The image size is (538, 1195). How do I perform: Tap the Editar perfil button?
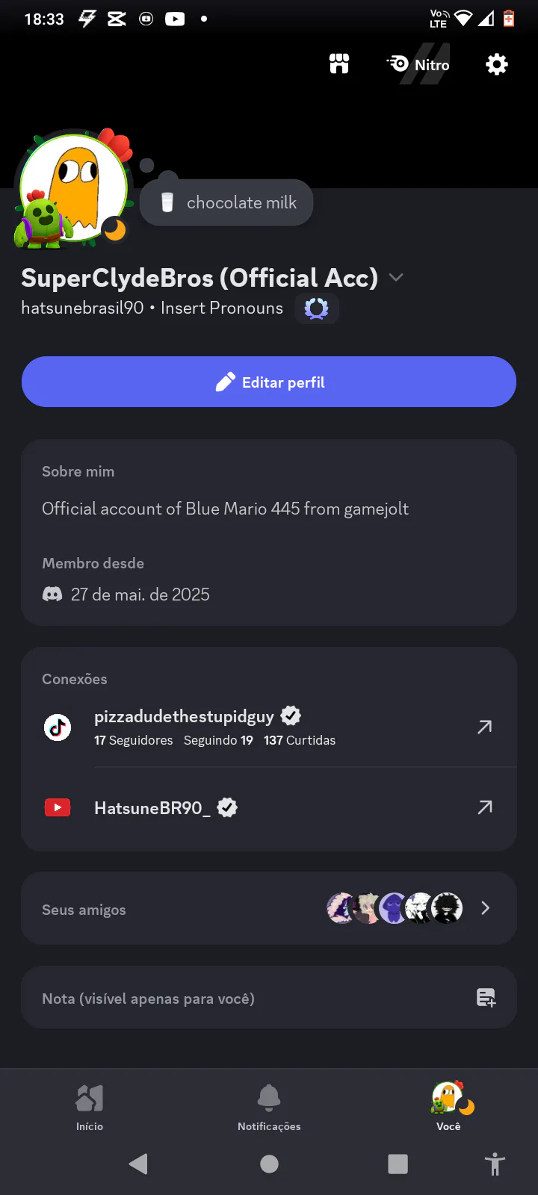coord(269,382)
